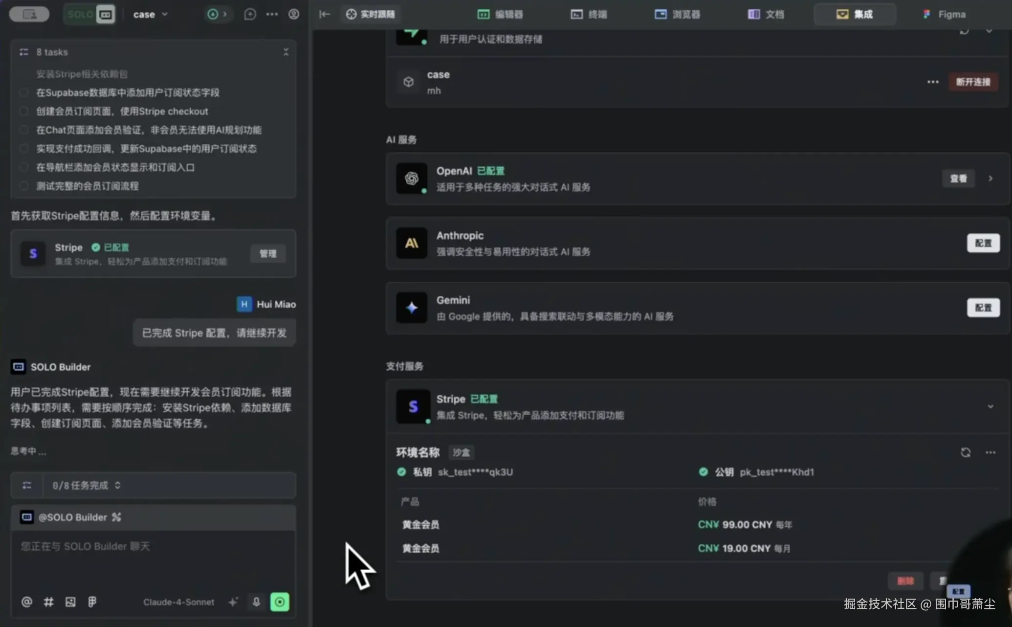Check the 安装Stripe相关依赖包 task checkbox
The image size is (1012, 627).
[x=24, y=74]
